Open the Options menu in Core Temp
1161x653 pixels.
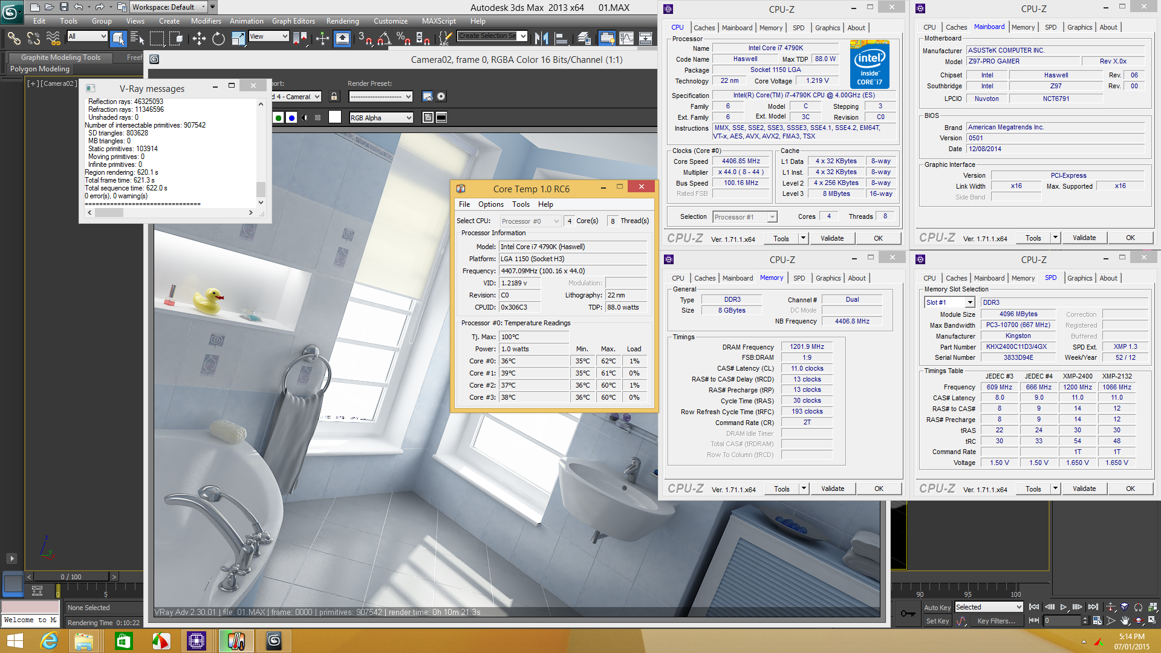click(490, 204)
